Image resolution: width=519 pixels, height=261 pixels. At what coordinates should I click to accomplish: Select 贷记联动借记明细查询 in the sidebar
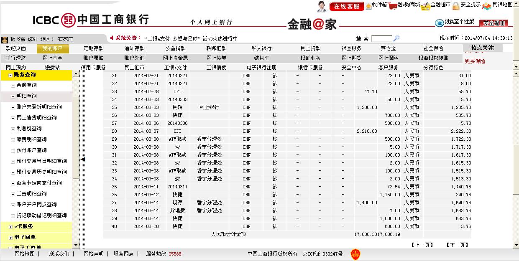coord(42,215)
